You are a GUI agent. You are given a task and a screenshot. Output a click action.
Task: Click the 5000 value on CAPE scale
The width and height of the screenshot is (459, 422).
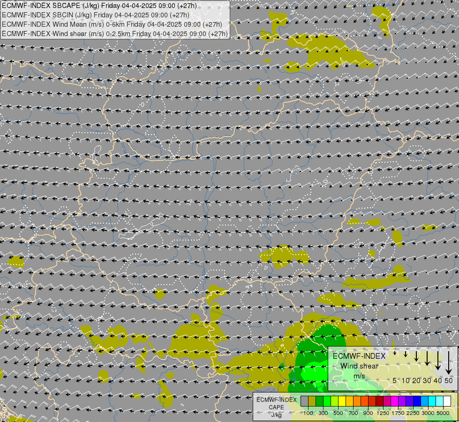443,413
